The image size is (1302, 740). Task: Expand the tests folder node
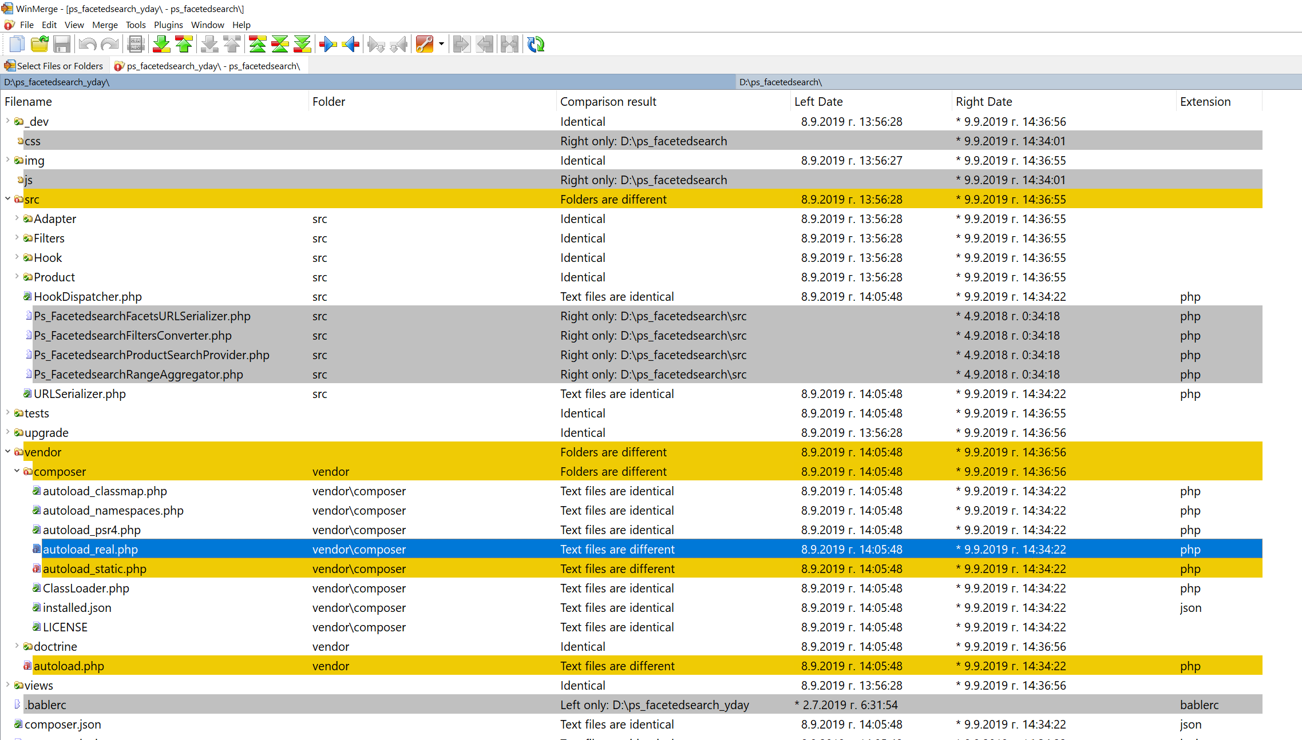tap(7, 413)
